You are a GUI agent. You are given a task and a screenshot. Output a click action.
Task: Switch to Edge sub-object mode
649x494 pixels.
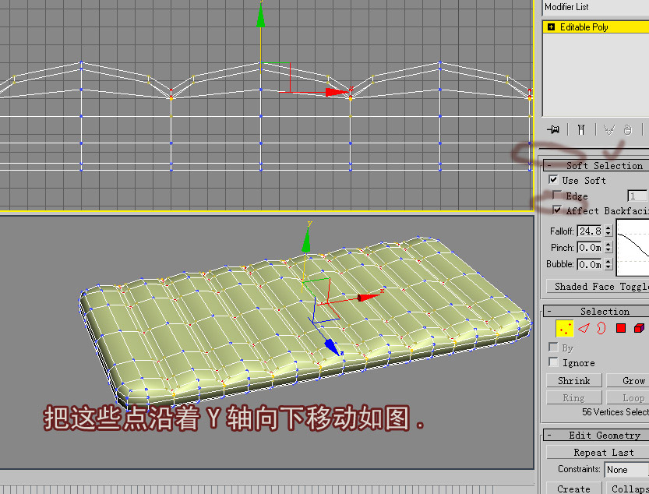(x=583, y=329)
